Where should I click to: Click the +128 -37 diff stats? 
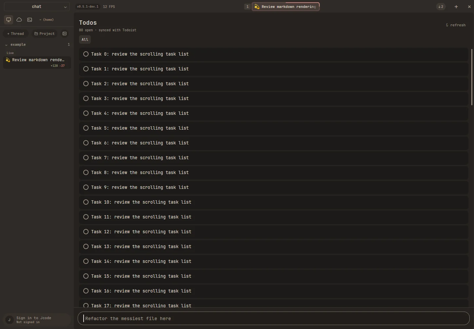(x=58, y=66)
